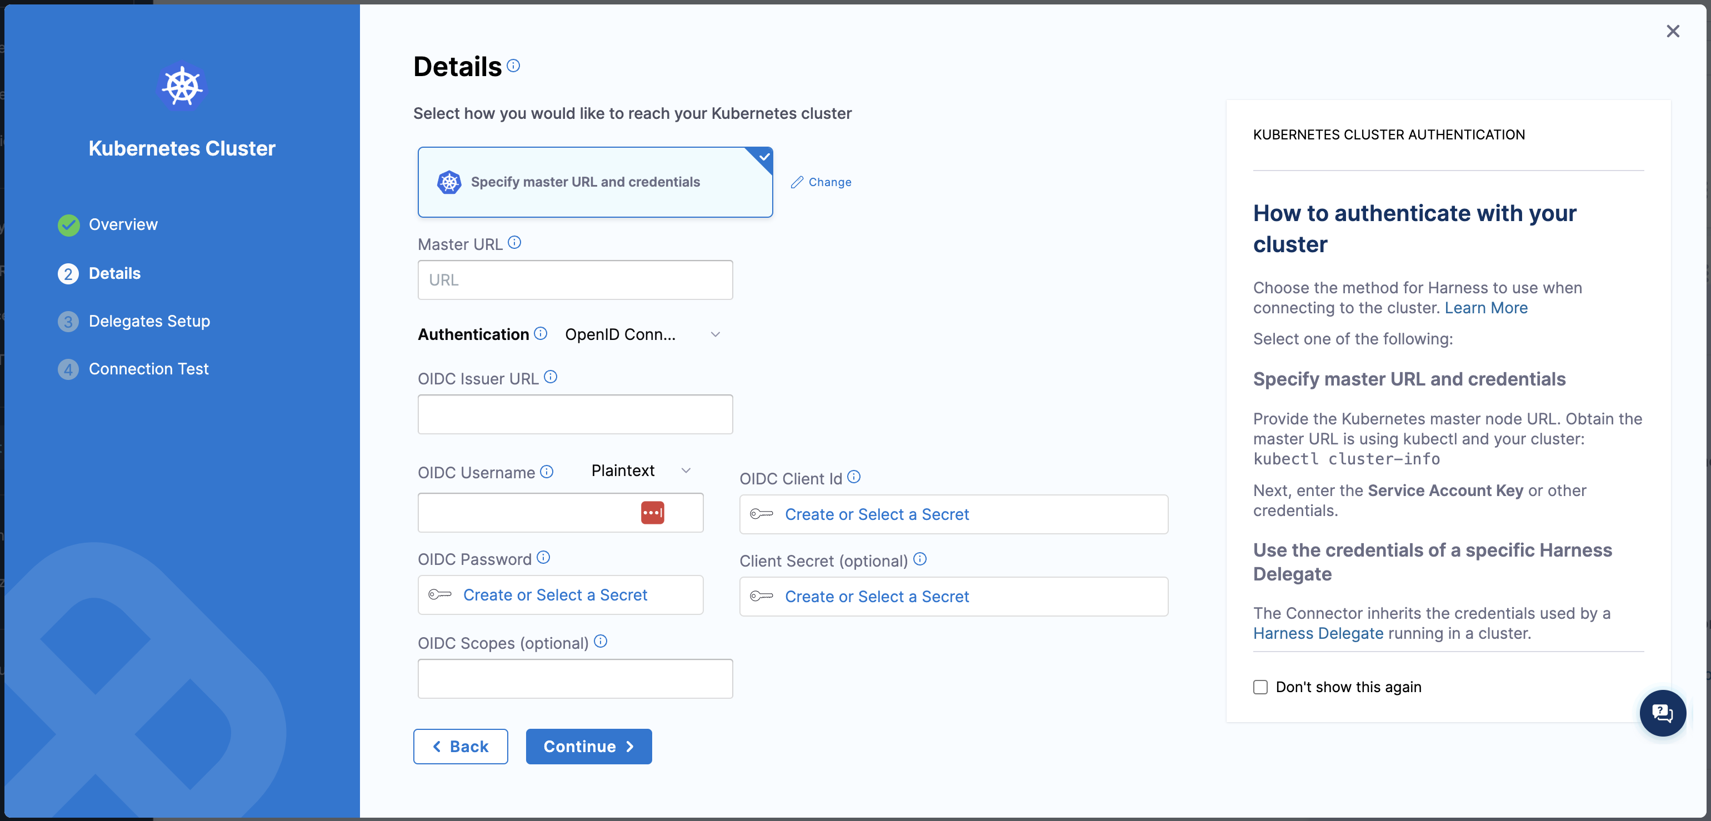The width and height of the screenshot is (1711, 821).
Task: Click the info icon next to Details heading
Action: [x=513, y=65]
